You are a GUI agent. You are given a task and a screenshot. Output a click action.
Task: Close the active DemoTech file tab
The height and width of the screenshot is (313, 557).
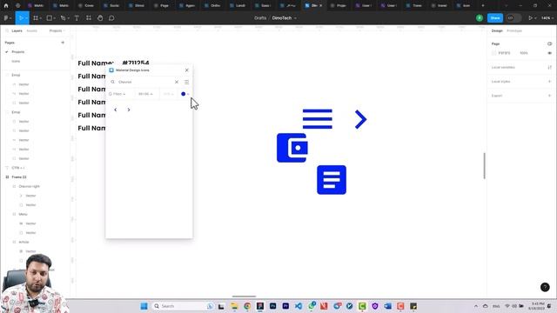click(x=321, y=6)
